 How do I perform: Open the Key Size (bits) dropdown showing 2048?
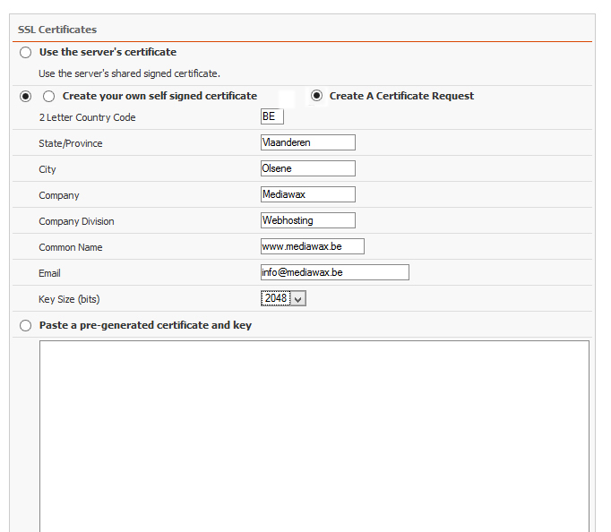point(283,298)
